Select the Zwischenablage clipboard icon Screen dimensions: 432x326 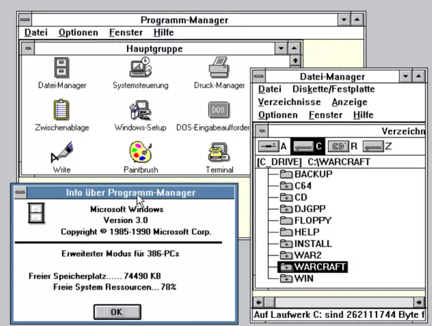coord(61,110)
